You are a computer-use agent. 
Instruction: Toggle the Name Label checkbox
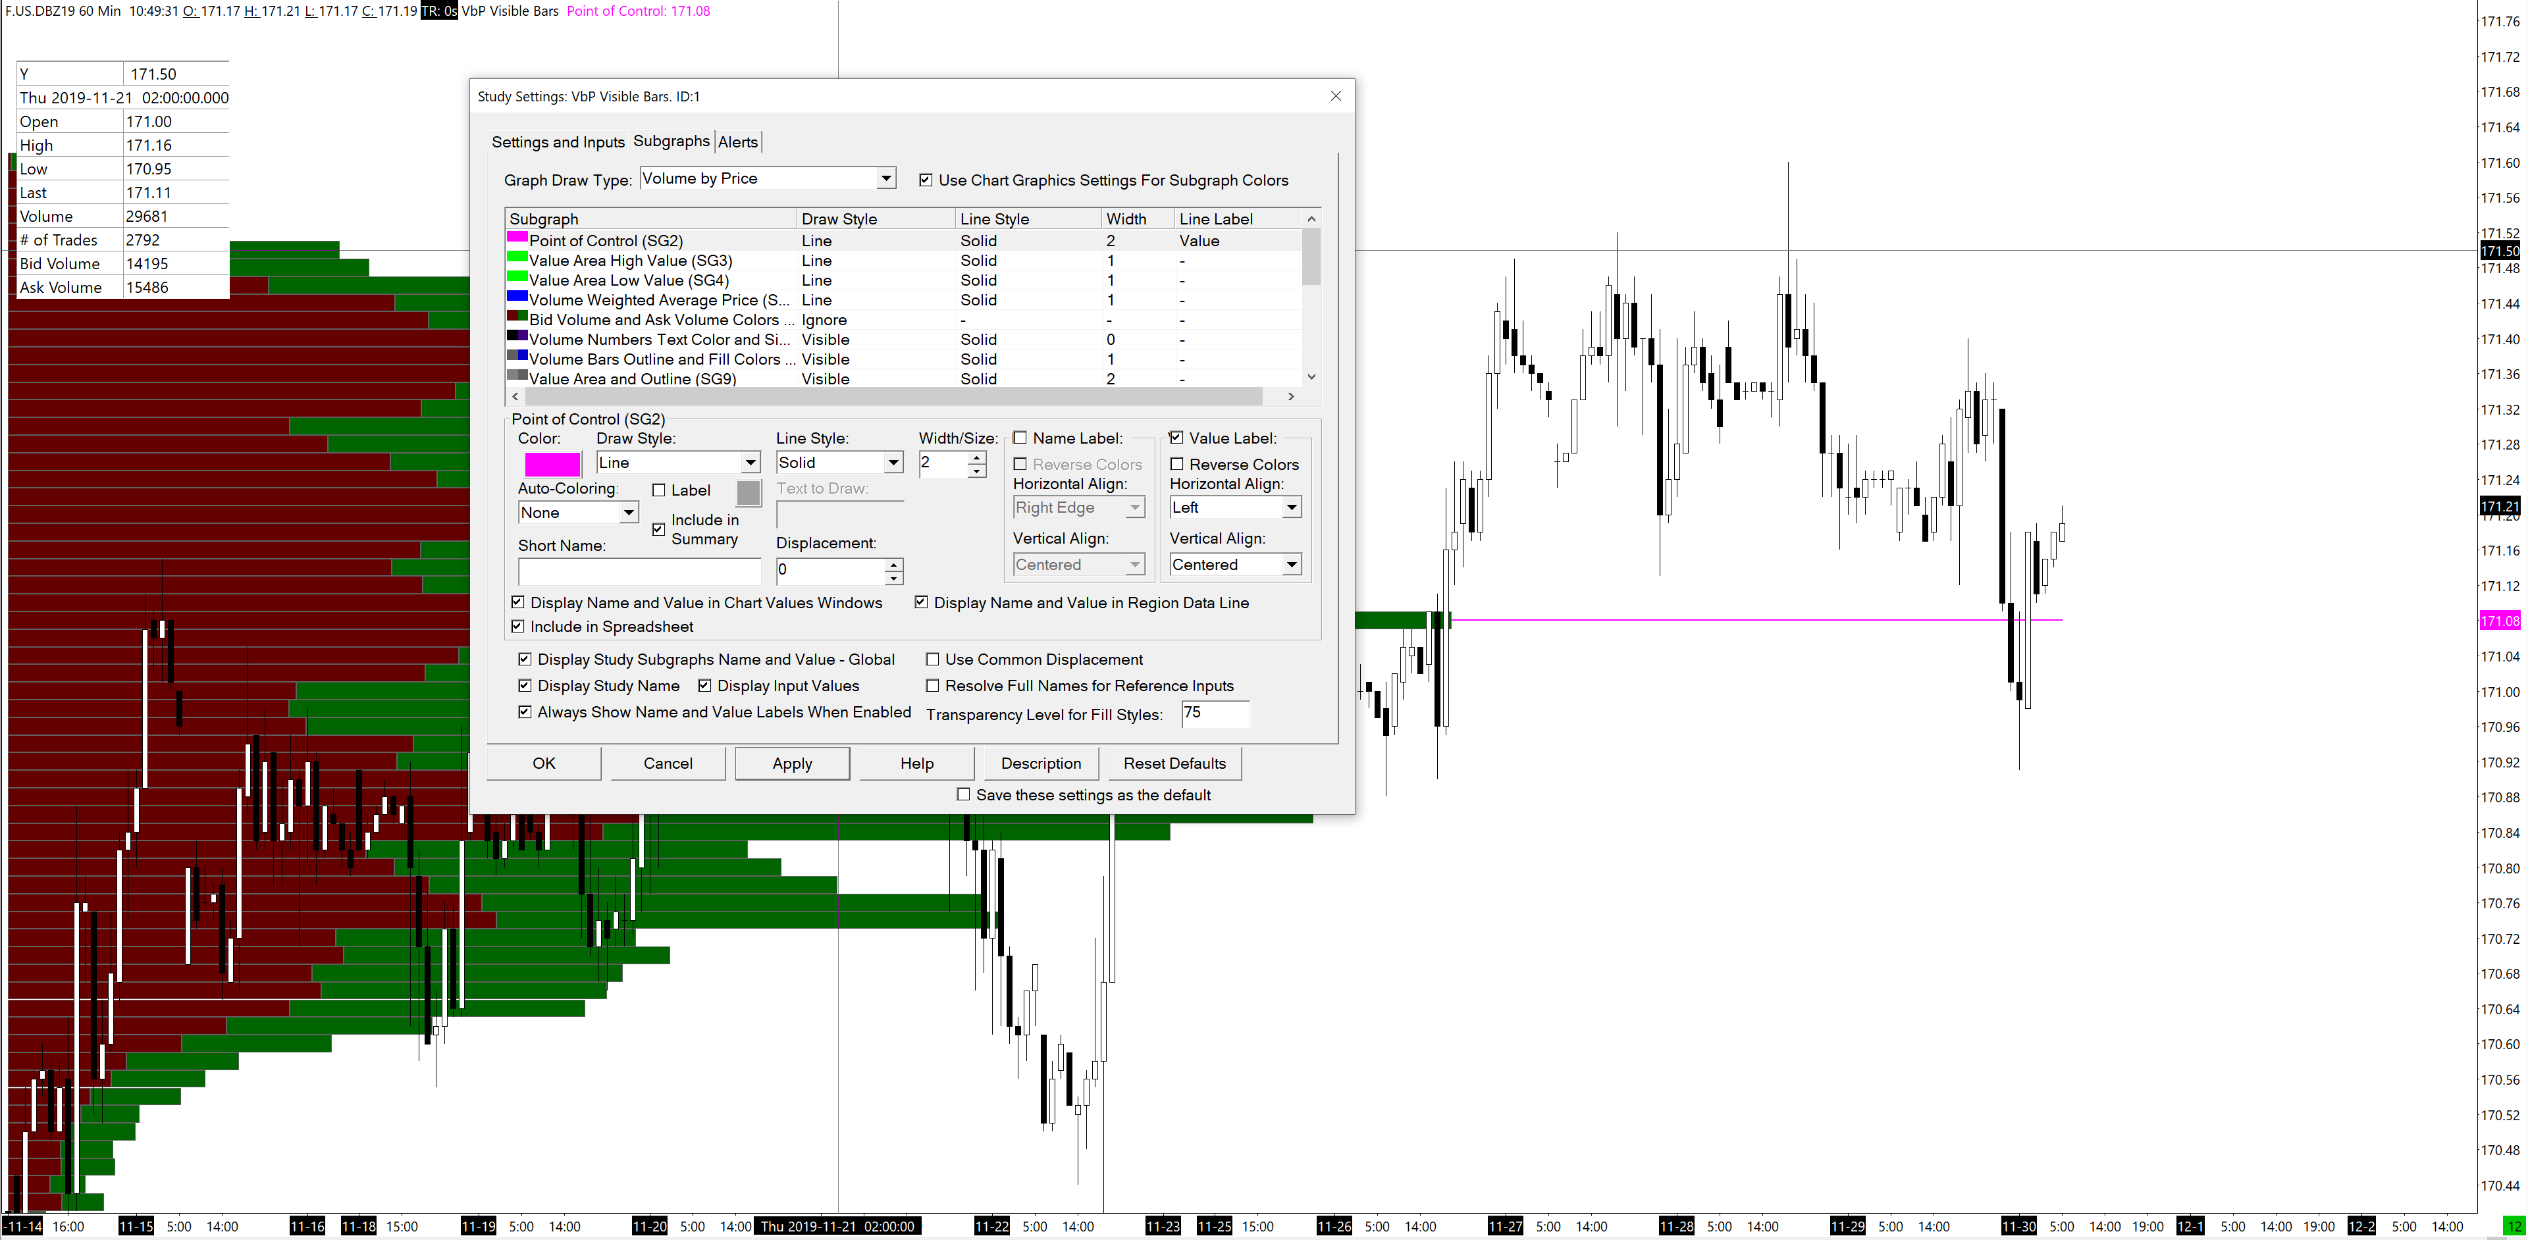point(1020,438)
